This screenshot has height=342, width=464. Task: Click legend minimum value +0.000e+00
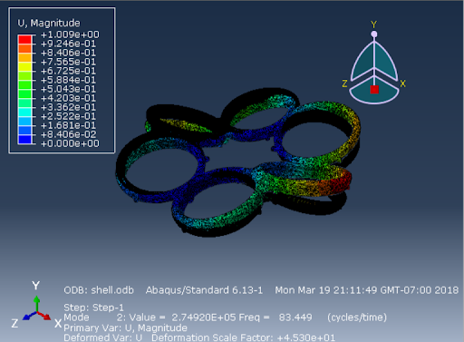70,143
